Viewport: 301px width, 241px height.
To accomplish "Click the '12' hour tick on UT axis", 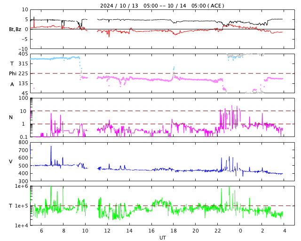I will tap(107, 231).
